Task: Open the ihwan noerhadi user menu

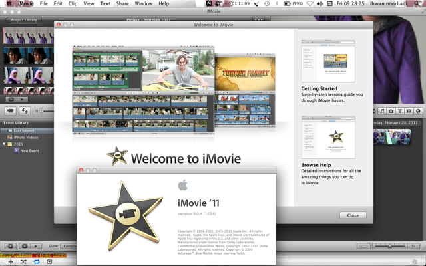Action: tap(389, 3)
